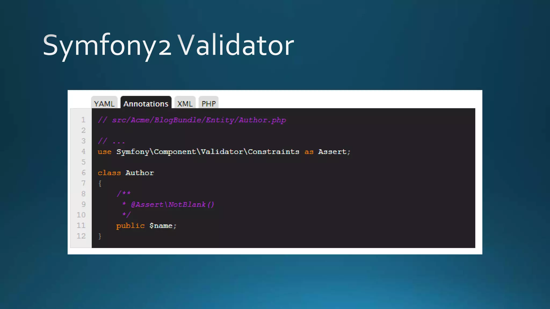Click line number 6 in gutter
The image size is (550, 309).
[83, 173]
